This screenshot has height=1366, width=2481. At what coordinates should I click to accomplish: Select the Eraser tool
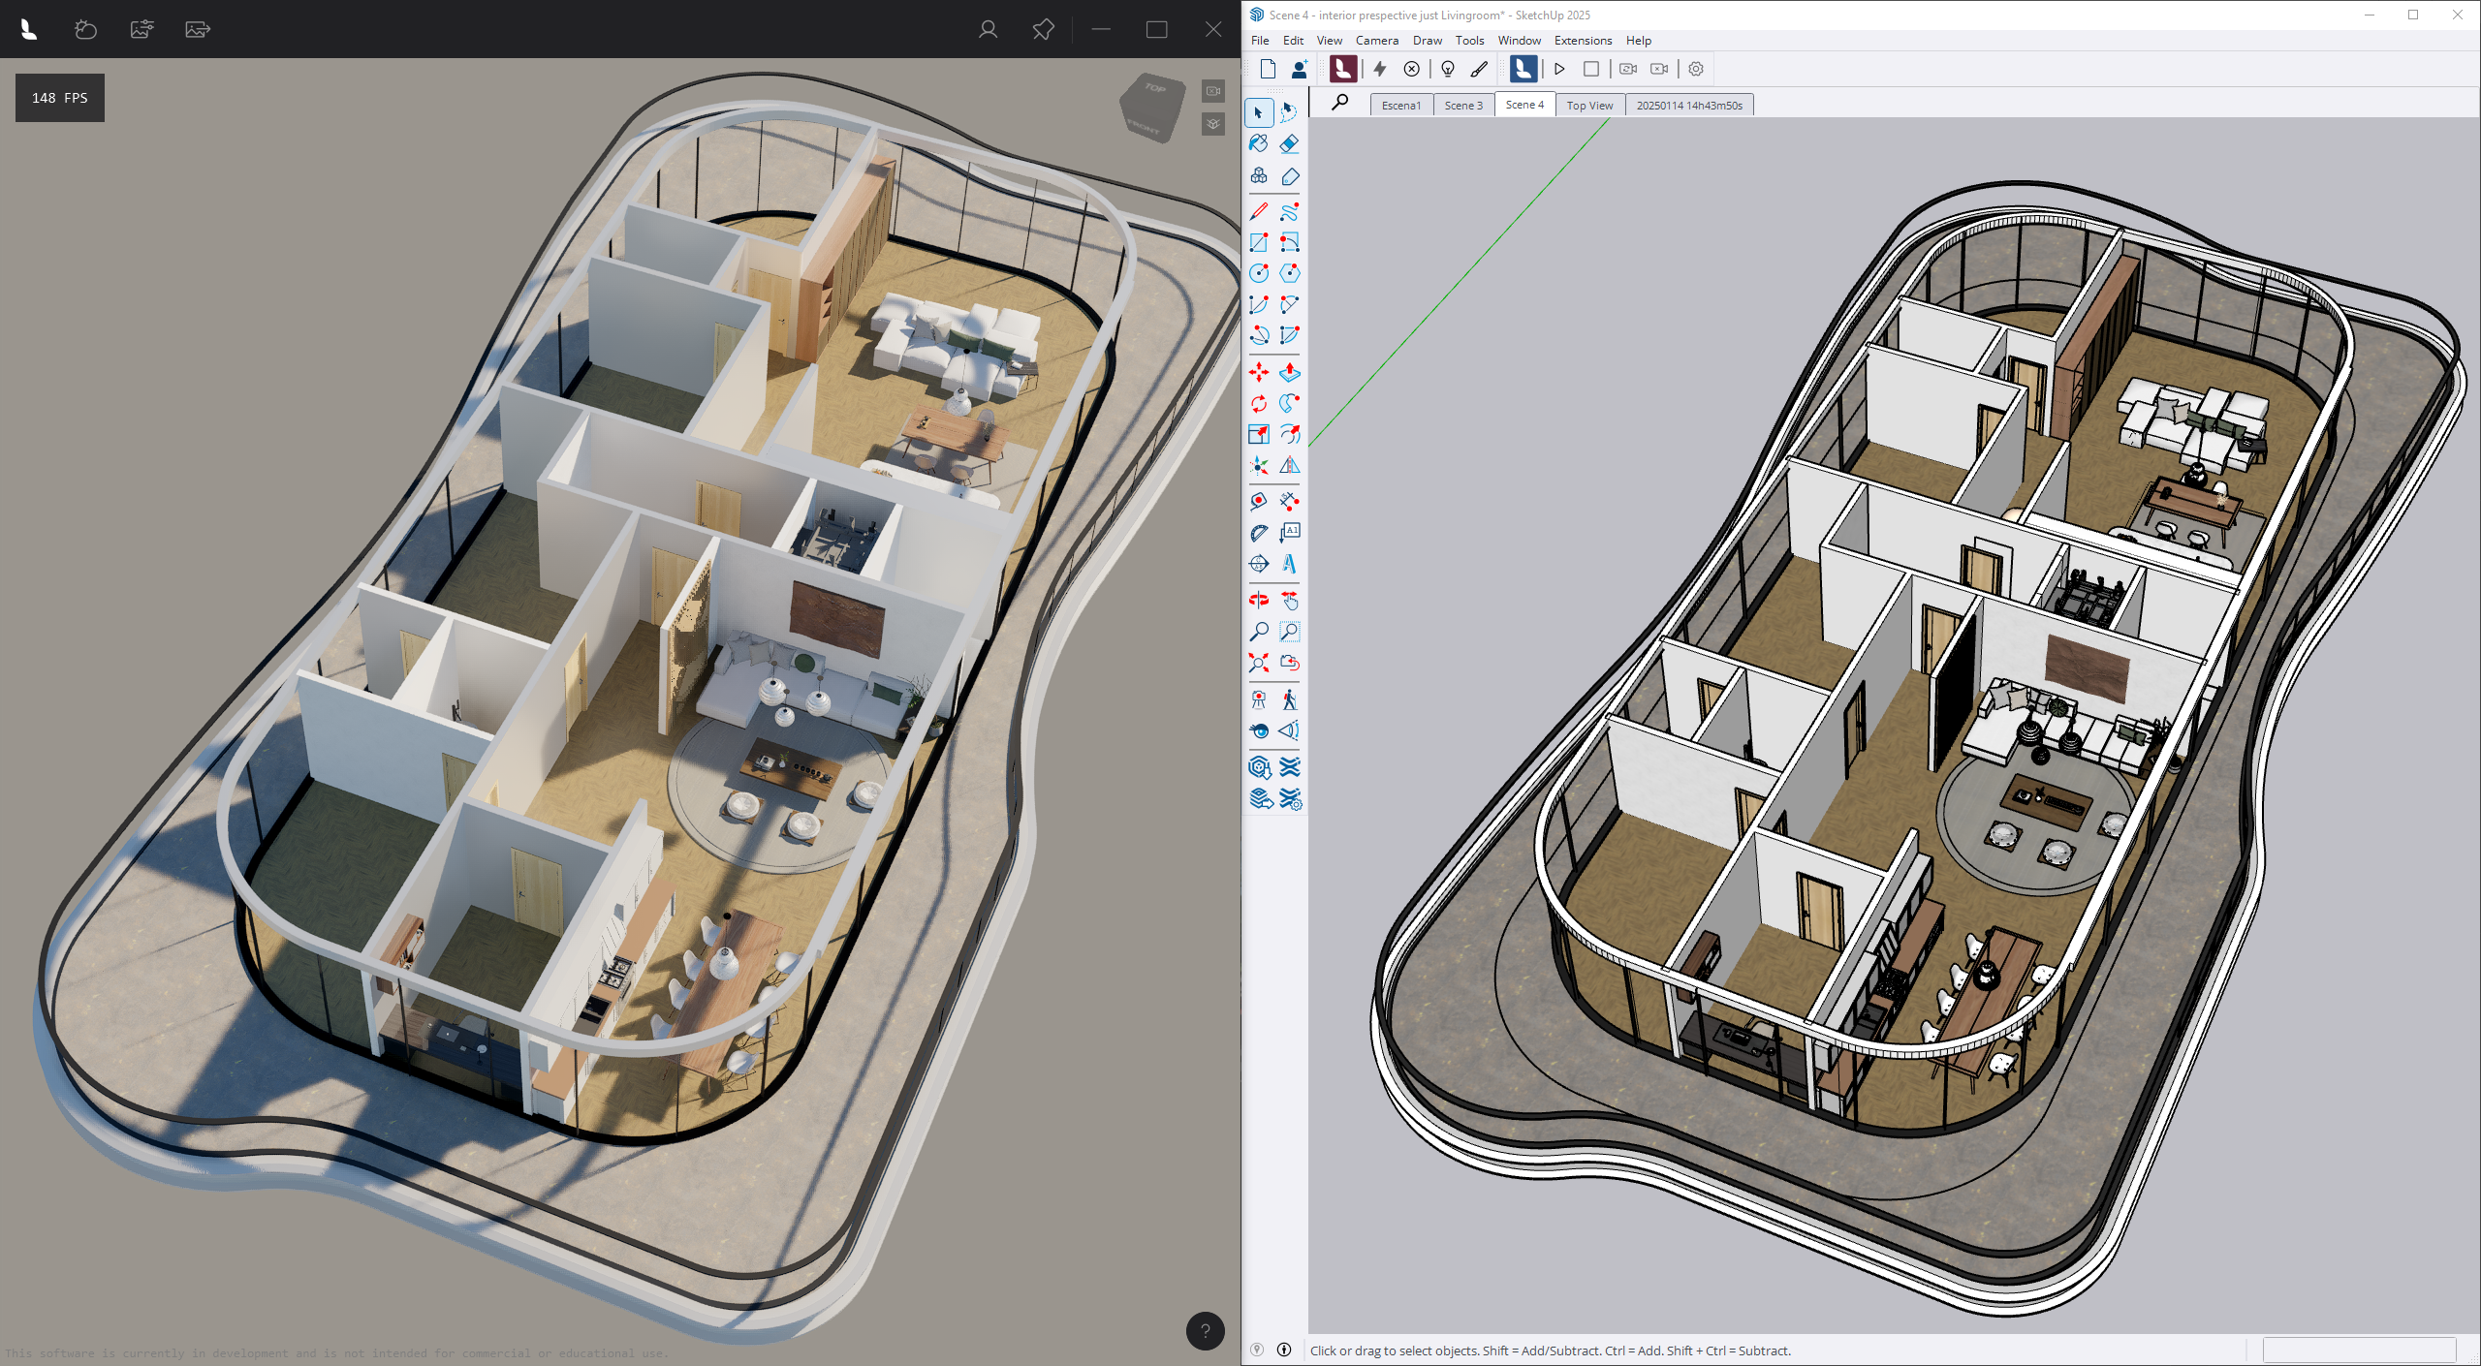[1289, 144]
